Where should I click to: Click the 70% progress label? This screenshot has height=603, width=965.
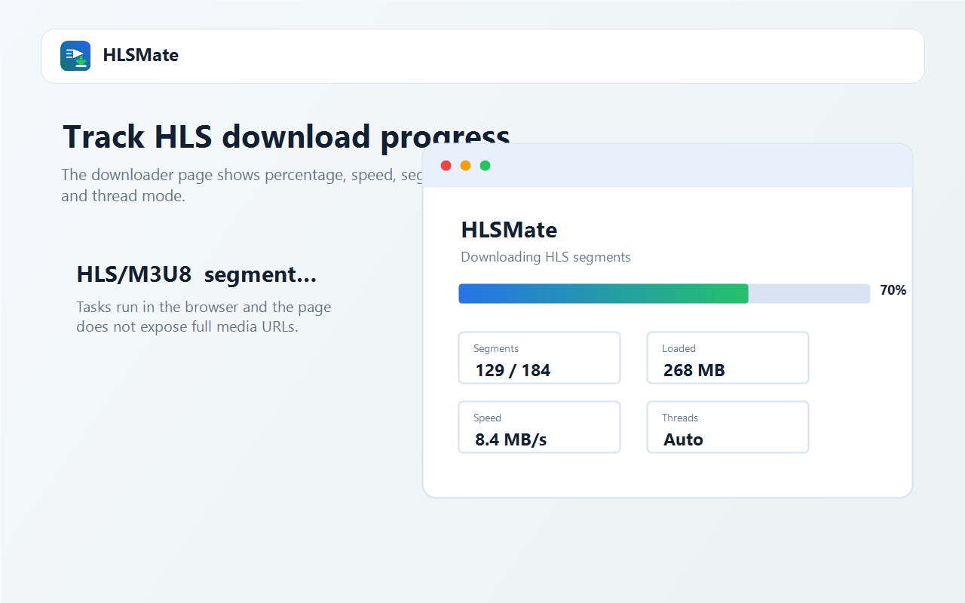(x=893, y=290)
